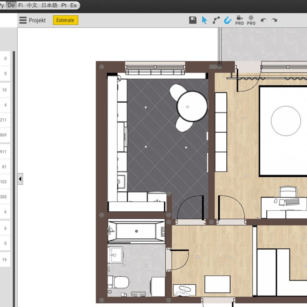Click the save floppy disk icon
Screen dimensions: 307x307
193,20
